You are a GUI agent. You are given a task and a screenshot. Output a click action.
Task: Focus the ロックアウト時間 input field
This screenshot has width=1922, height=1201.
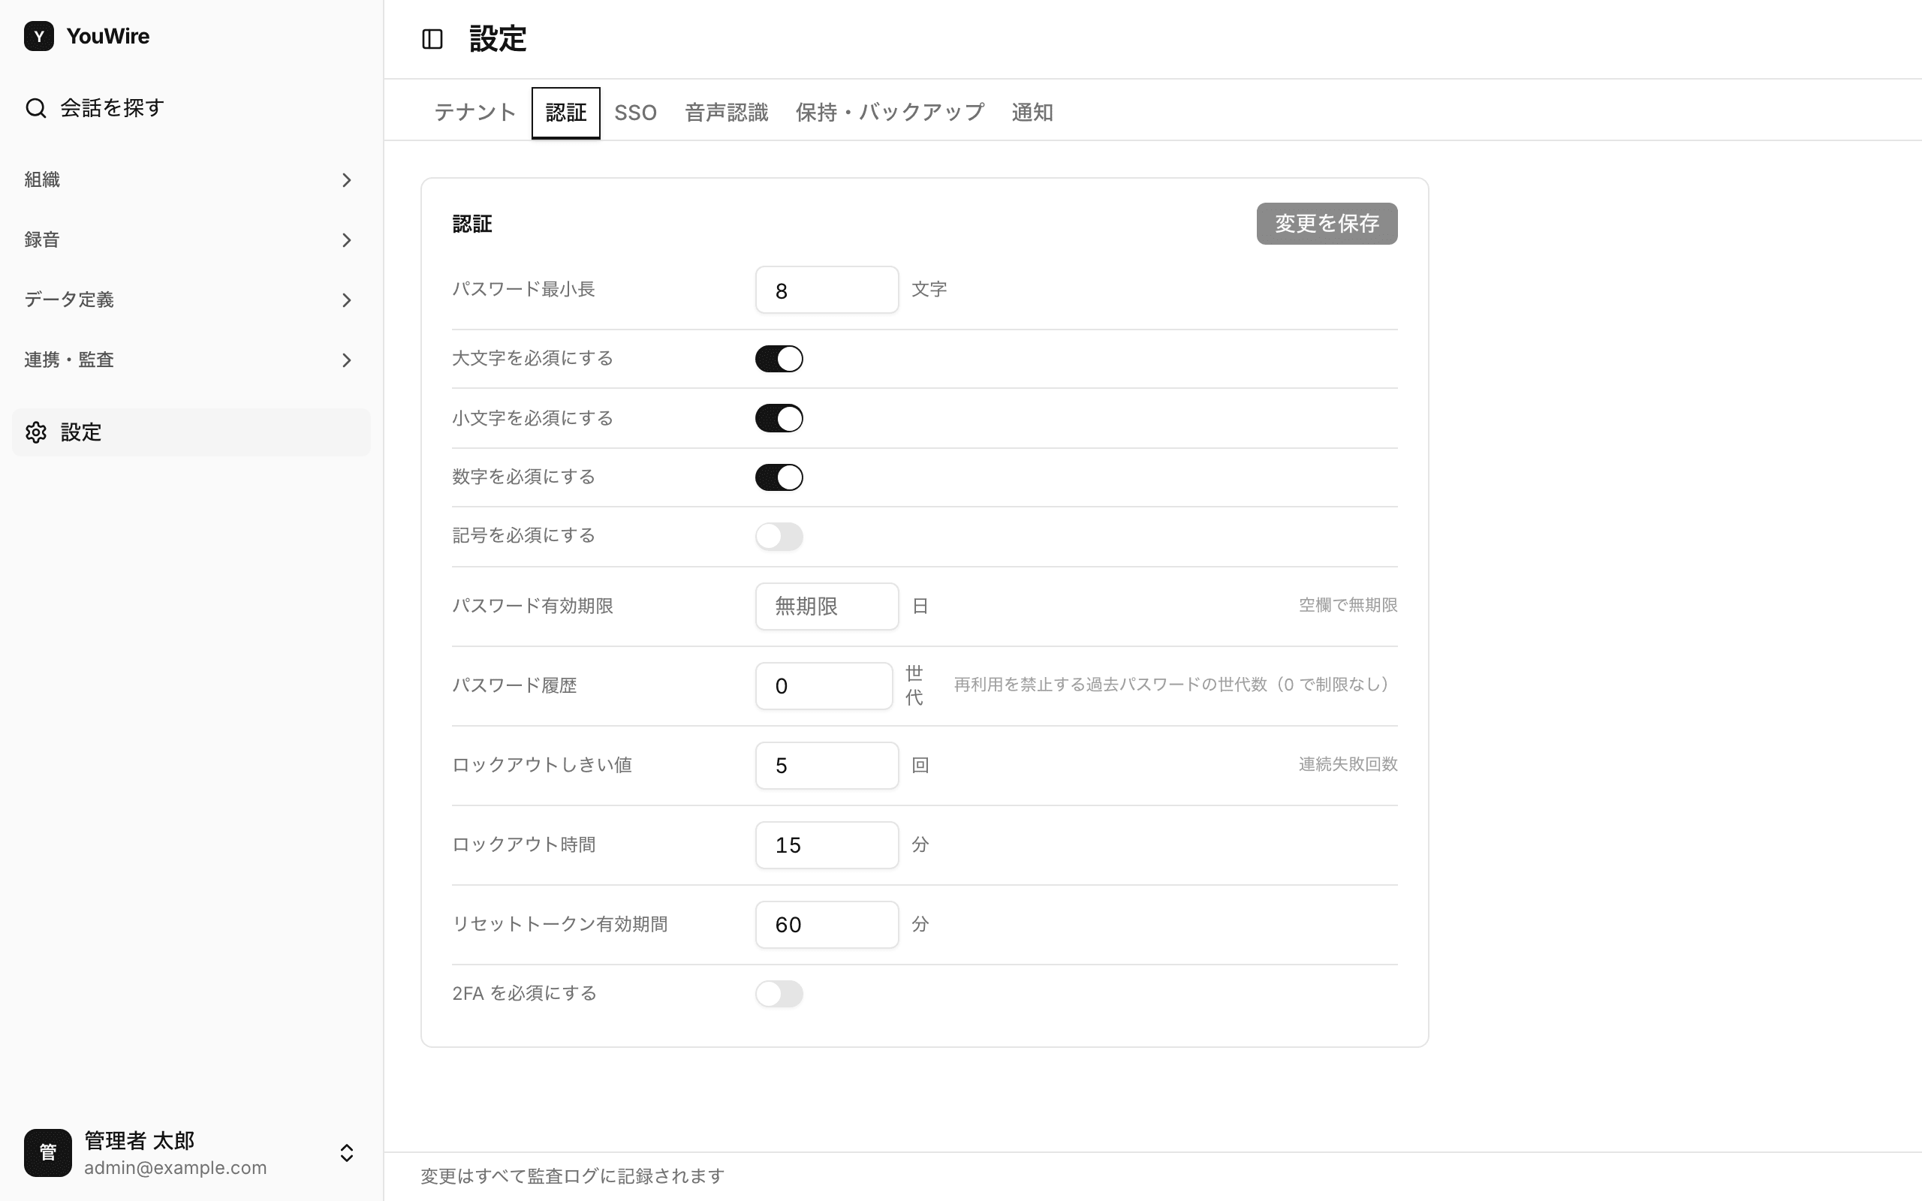(827, 844)
